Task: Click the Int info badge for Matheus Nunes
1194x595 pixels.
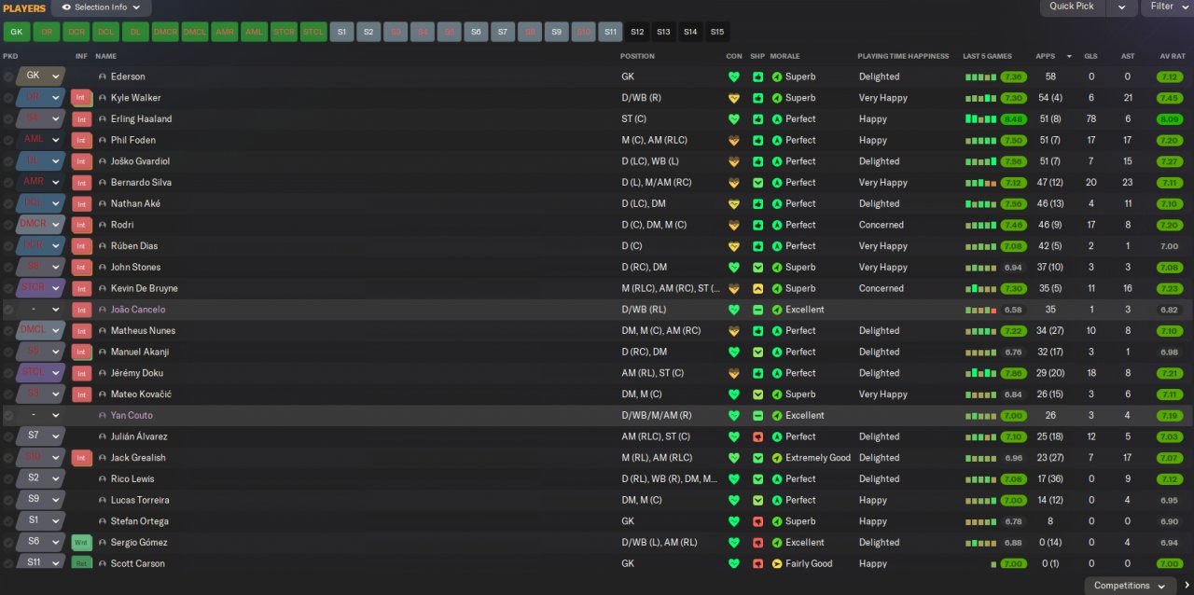Action: point(82,331)
